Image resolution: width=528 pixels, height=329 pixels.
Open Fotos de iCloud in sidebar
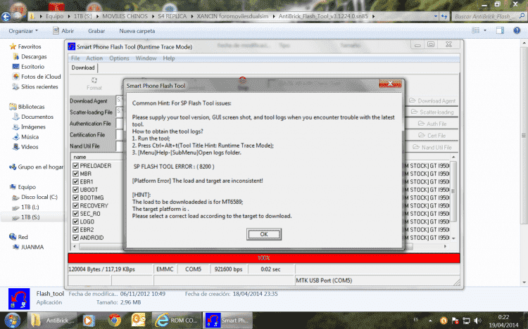point(41,77)
